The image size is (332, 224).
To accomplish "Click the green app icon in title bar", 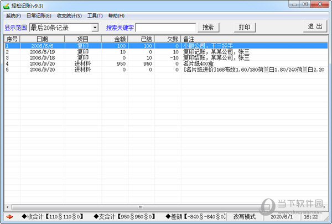I will 7,4.
